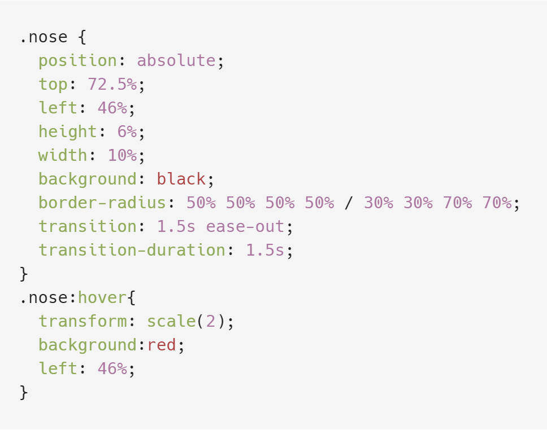Click the transition-duration property name
Screen dimensions: 547x430
(132, 250)
